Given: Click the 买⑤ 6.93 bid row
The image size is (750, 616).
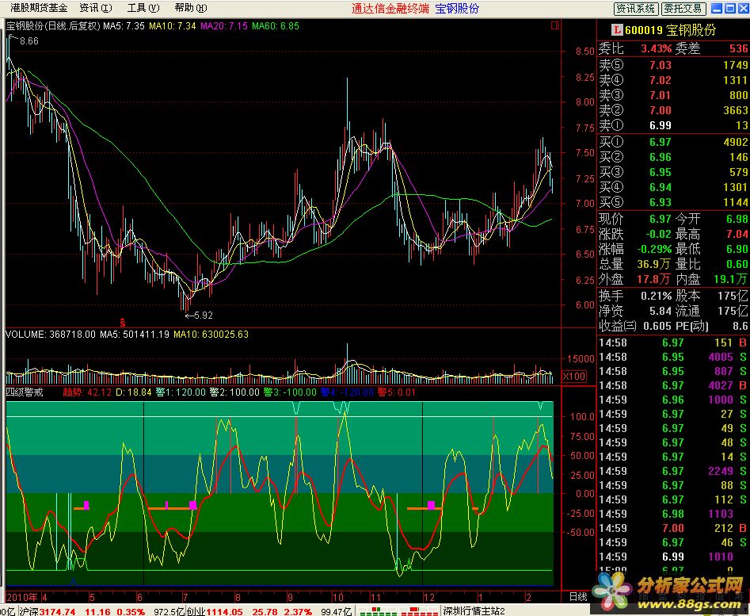Looking at the screenshot, I should tap(673, 202).
